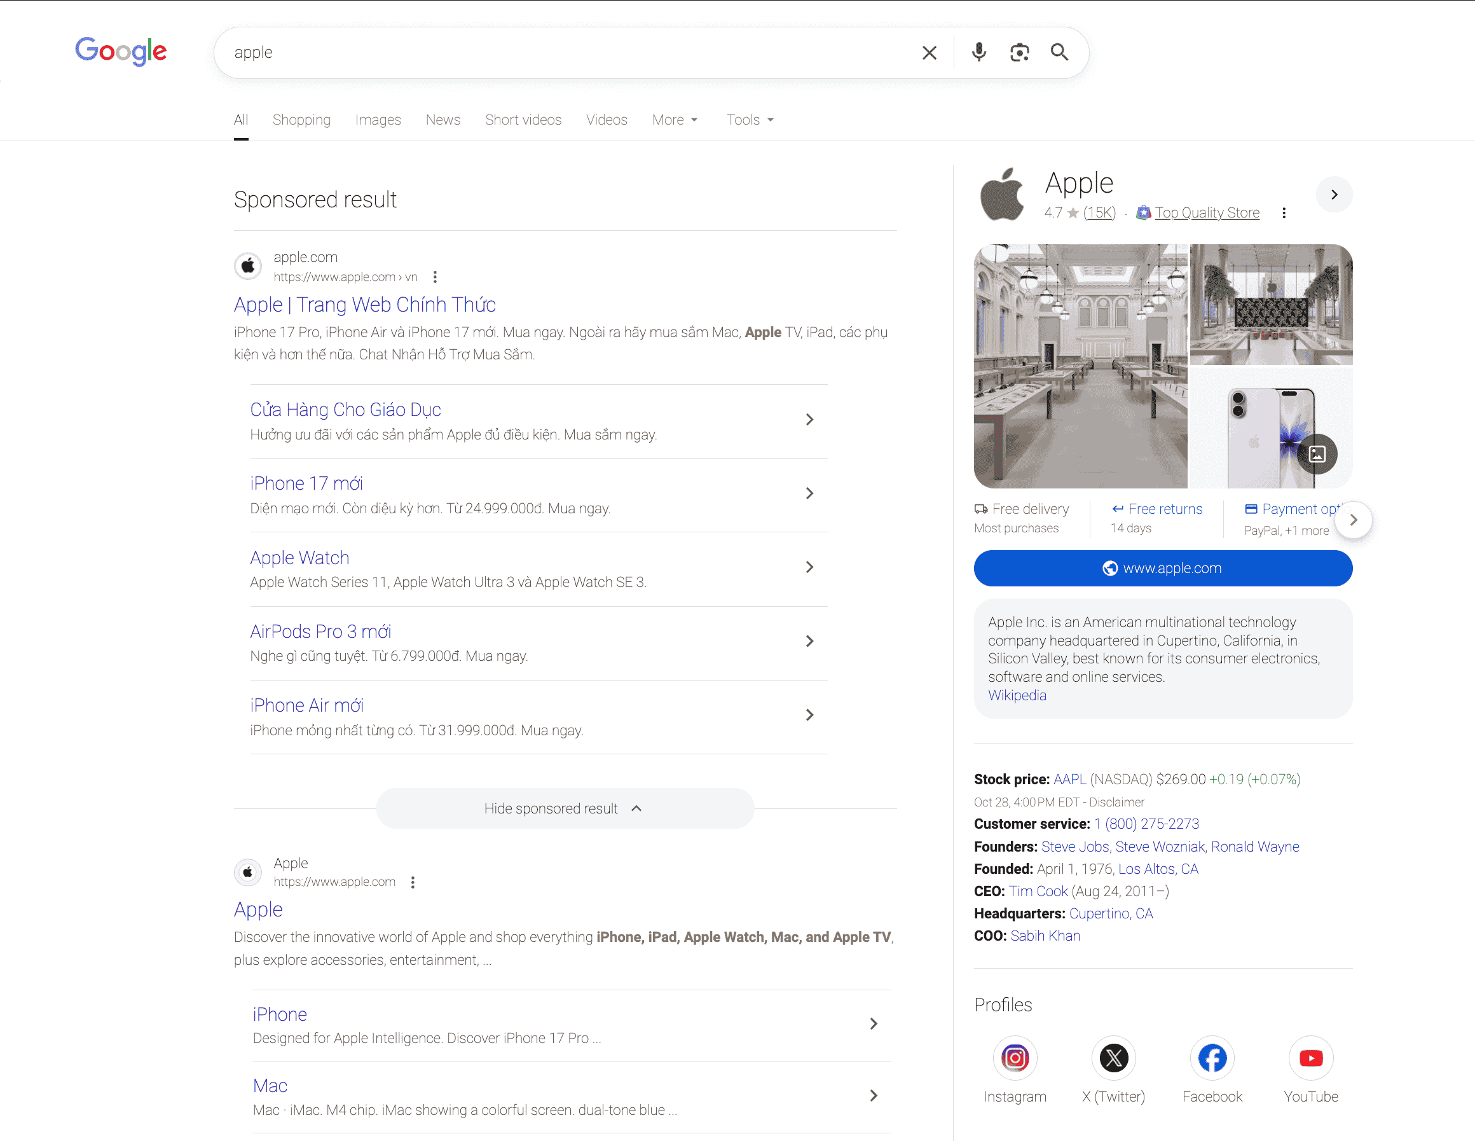Open three-dot menu beside Top Quality Store
The image size is (1475, 1141).
tap(1284, 213)
